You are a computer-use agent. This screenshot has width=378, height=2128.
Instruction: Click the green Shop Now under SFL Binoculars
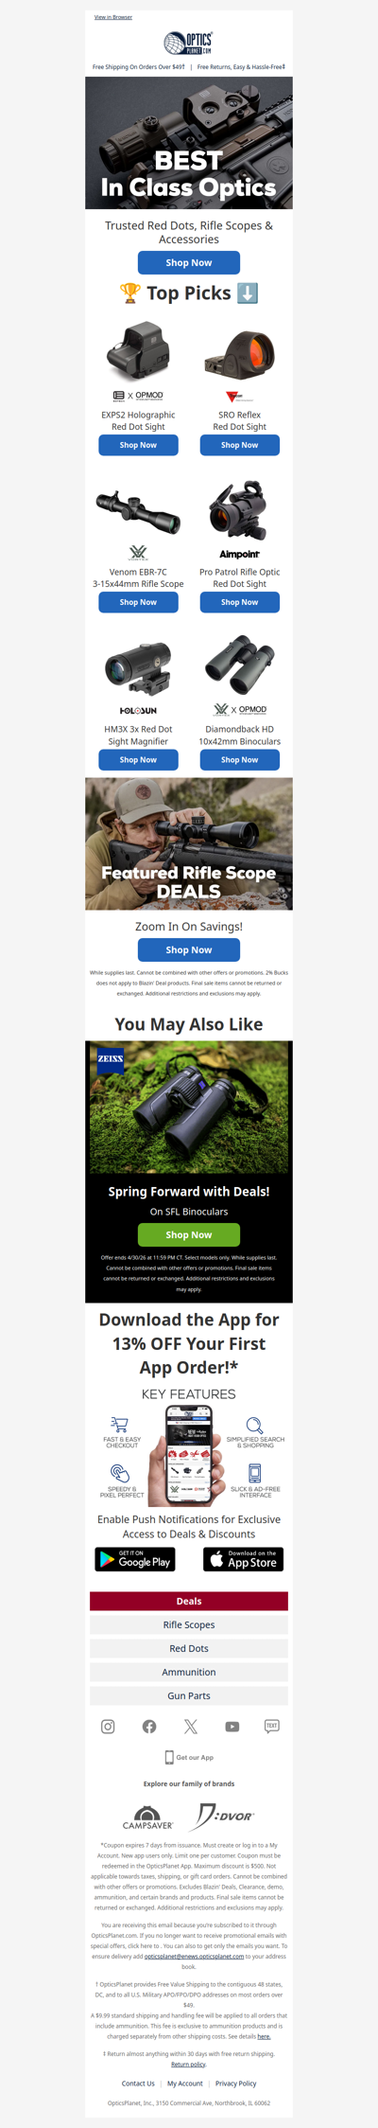pos(189,1234)
